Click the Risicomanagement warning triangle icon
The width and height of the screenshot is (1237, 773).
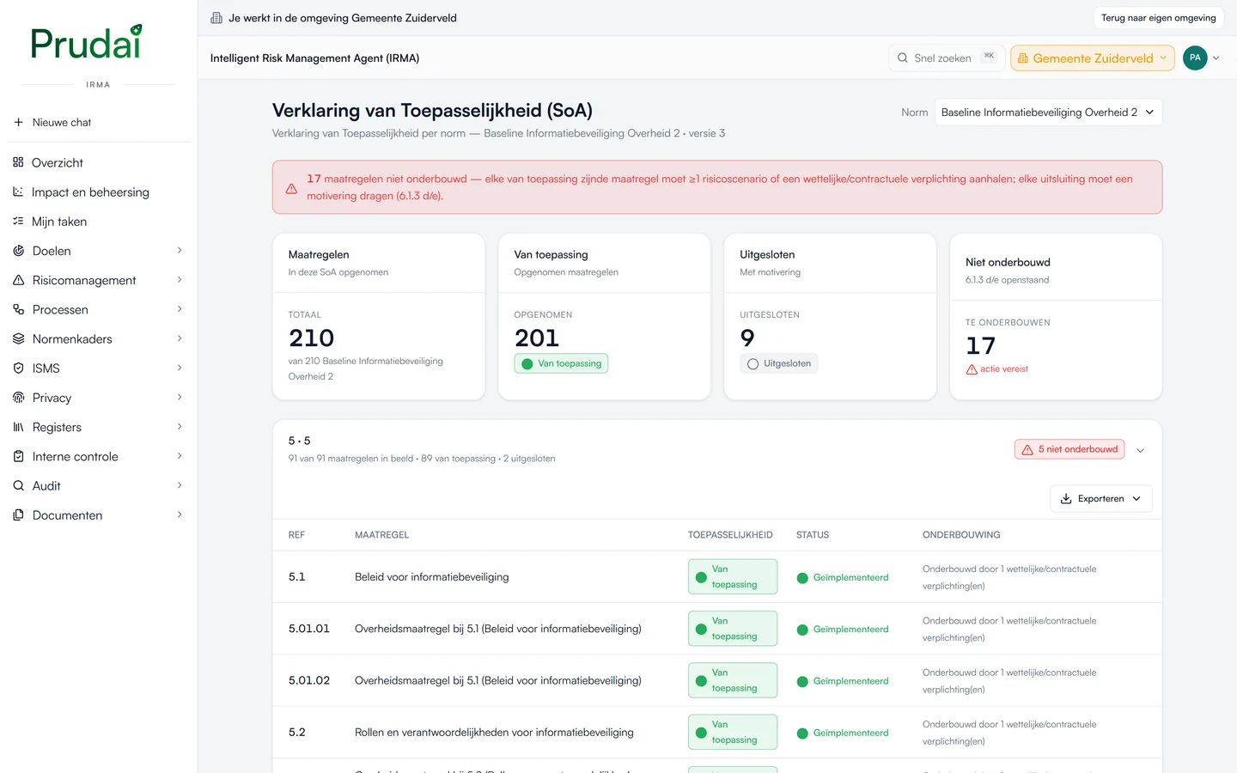pos(18,280)
